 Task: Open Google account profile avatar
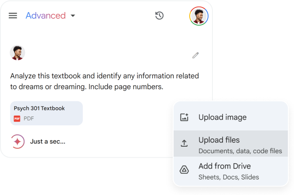199,16
